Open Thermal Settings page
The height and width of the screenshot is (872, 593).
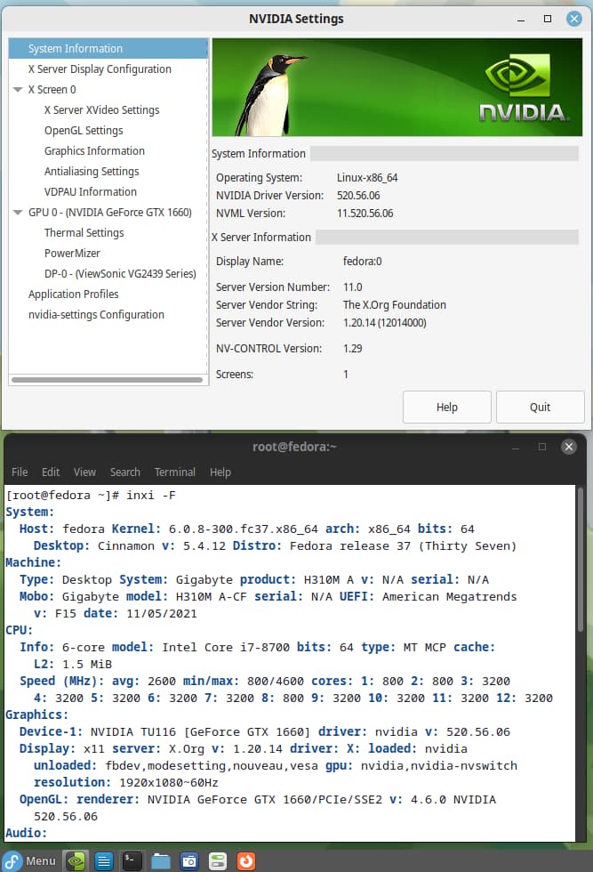coord(84,233)
